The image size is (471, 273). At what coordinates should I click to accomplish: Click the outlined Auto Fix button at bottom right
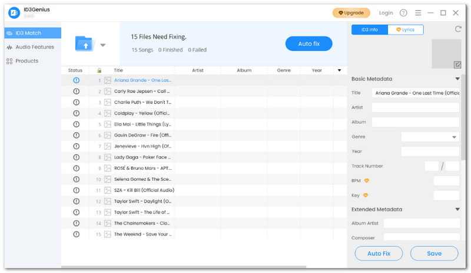[379, 254]
